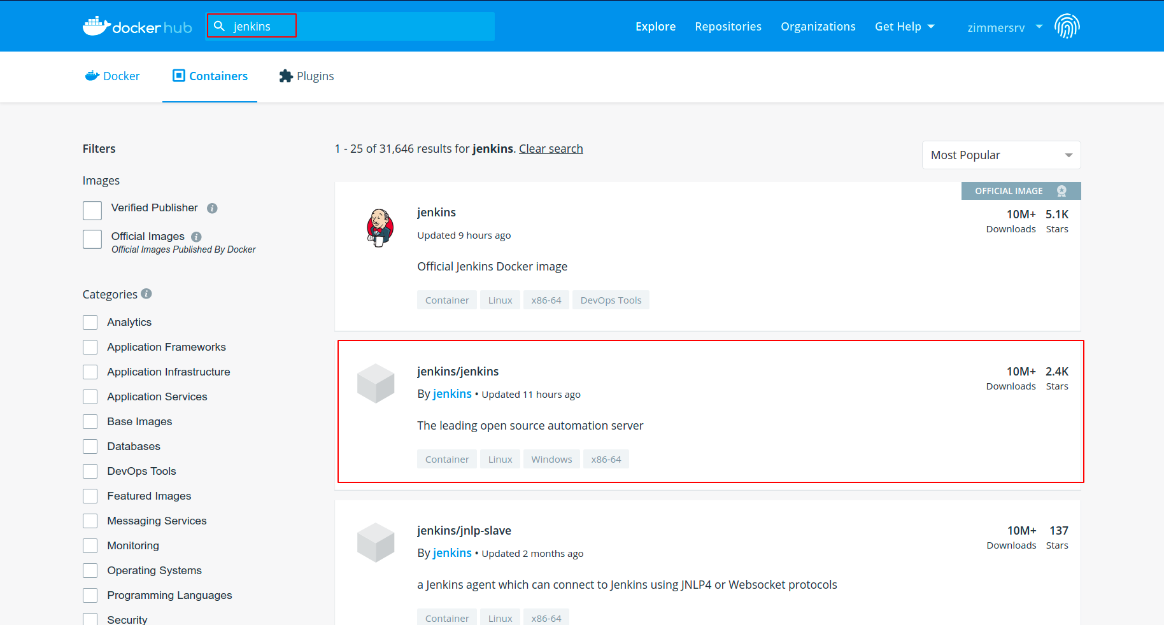Click the search field containing jenkins
1164x625 pixels.
click(350, 26)
